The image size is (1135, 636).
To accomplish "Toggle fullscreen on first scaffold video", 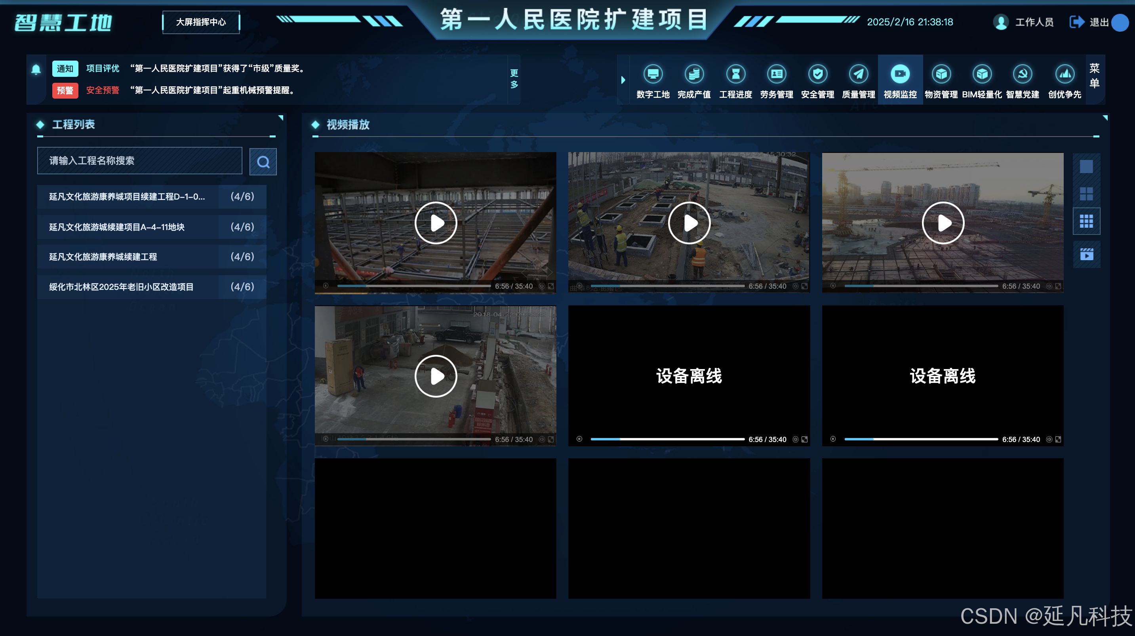I will point(551,286).
